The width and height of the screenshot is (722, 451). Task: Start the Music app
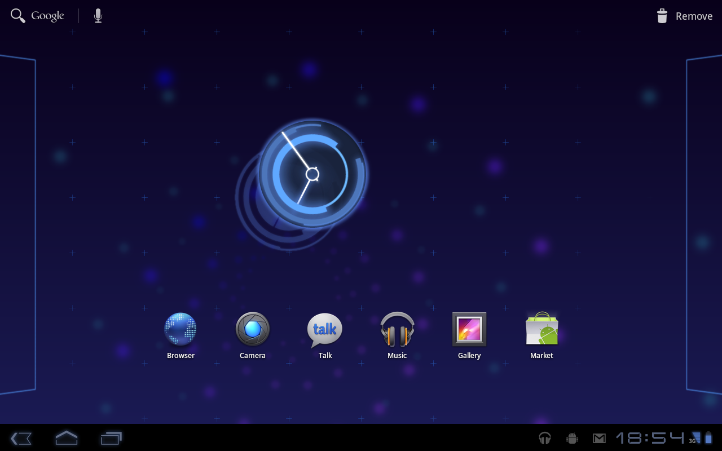(x=397, y=336)
